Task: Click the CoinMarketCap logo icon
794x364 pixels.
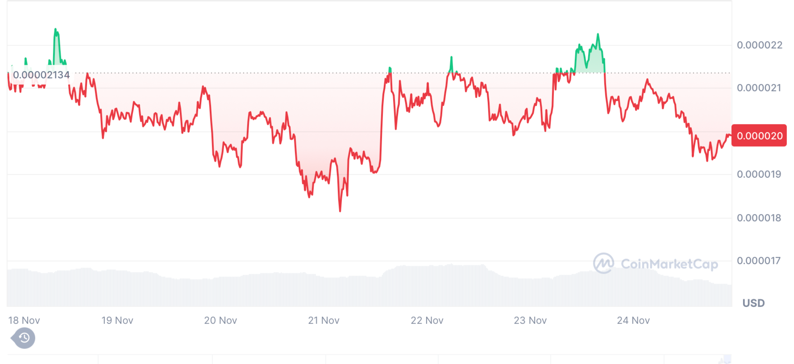Action: coord(603,263)
